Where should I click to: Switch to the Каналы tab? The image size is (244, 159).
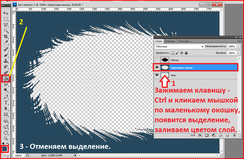click(x=170, y=41)
